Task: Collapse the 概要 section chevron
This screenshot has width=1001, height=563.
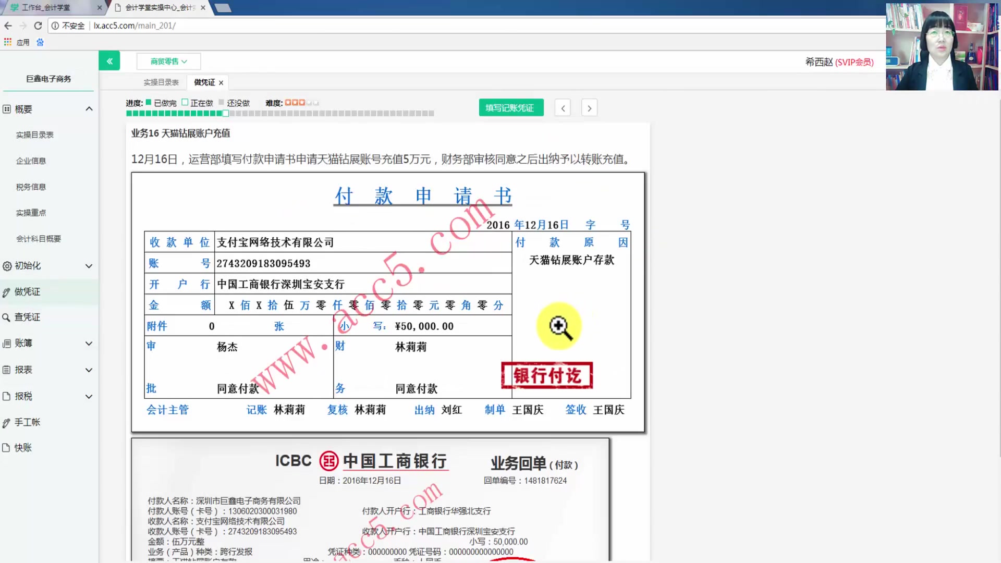Action: tap(89, 108)
